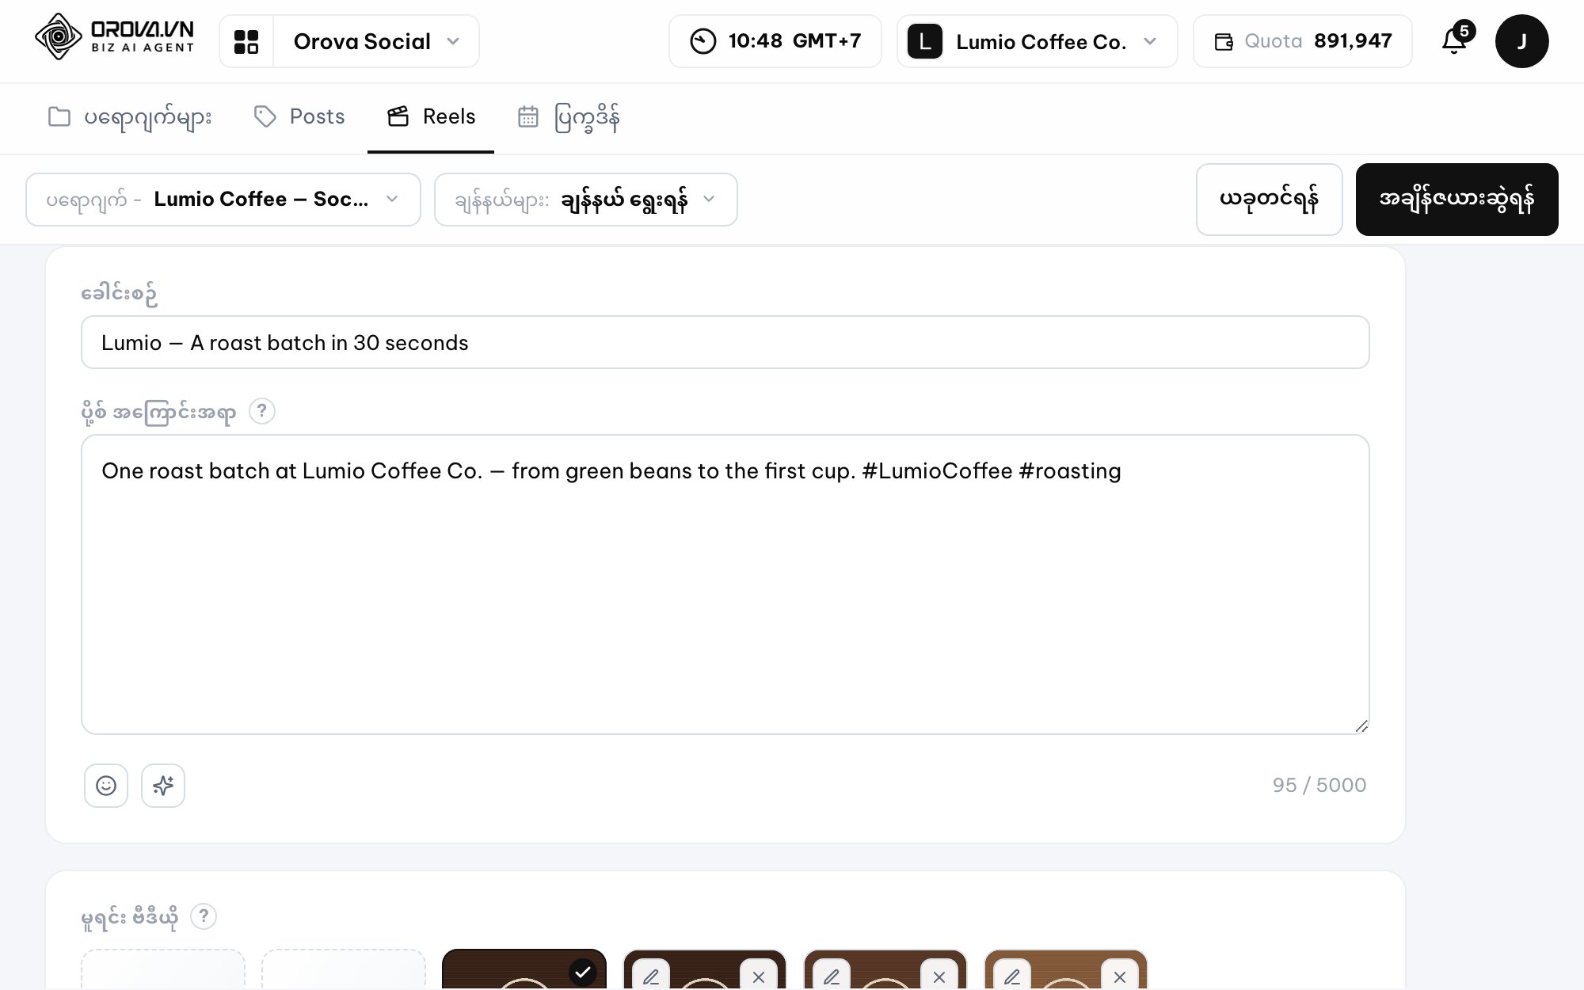Open the emoji picker

[106, 786]
